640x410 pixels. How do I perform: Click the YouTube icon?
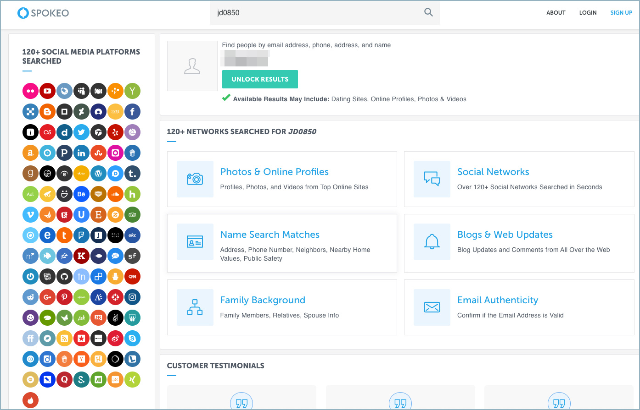(x=47, y=91)
